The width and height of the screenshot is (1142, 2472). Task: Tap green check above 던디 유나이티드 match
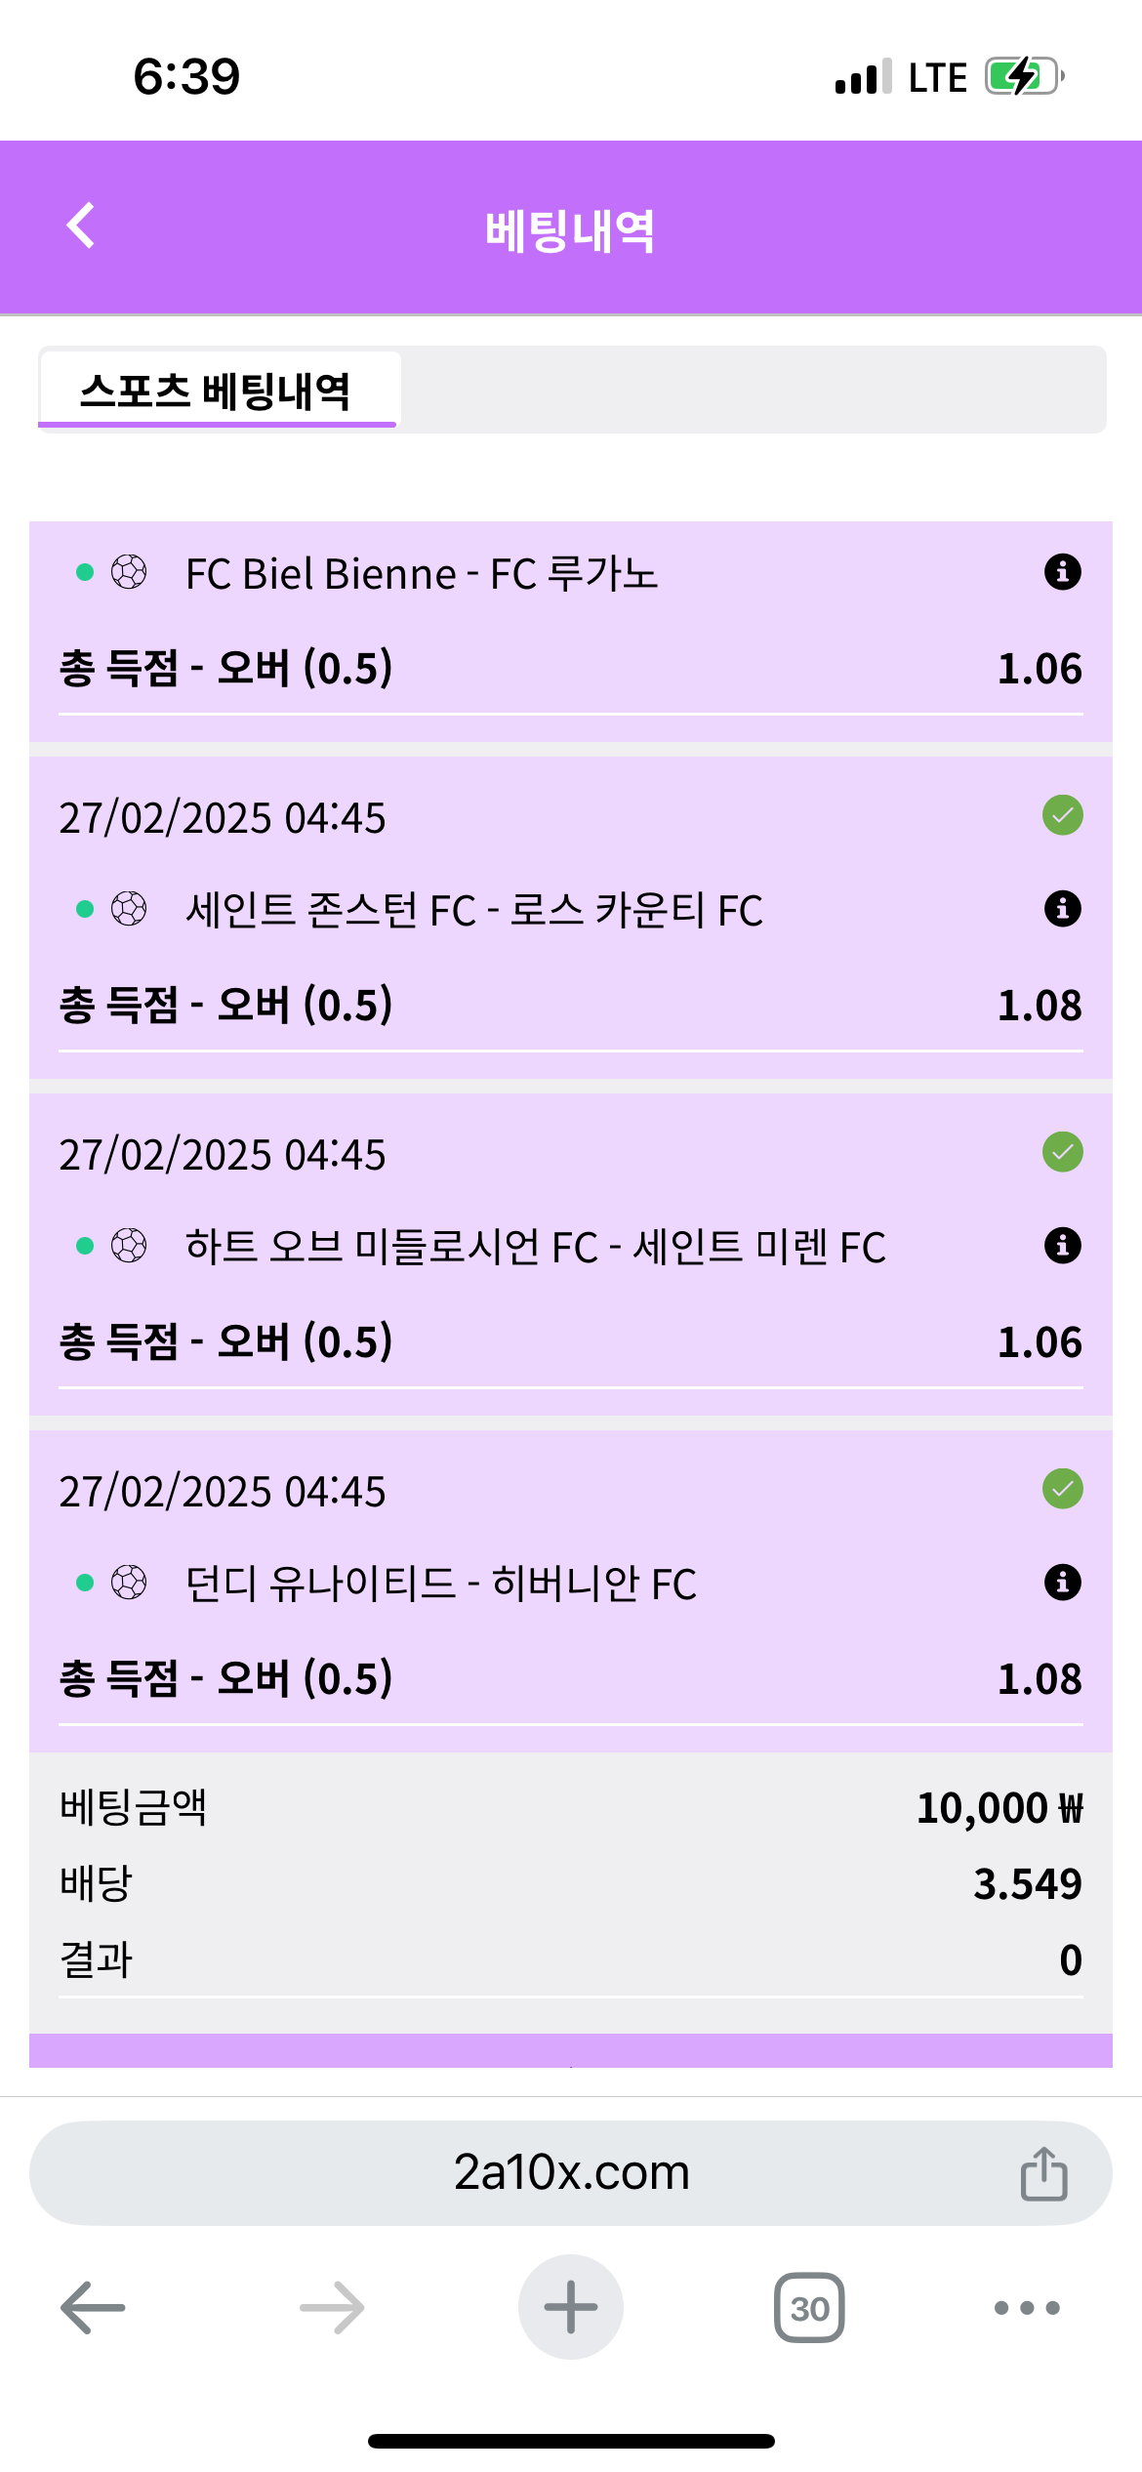(1062, 1489)
